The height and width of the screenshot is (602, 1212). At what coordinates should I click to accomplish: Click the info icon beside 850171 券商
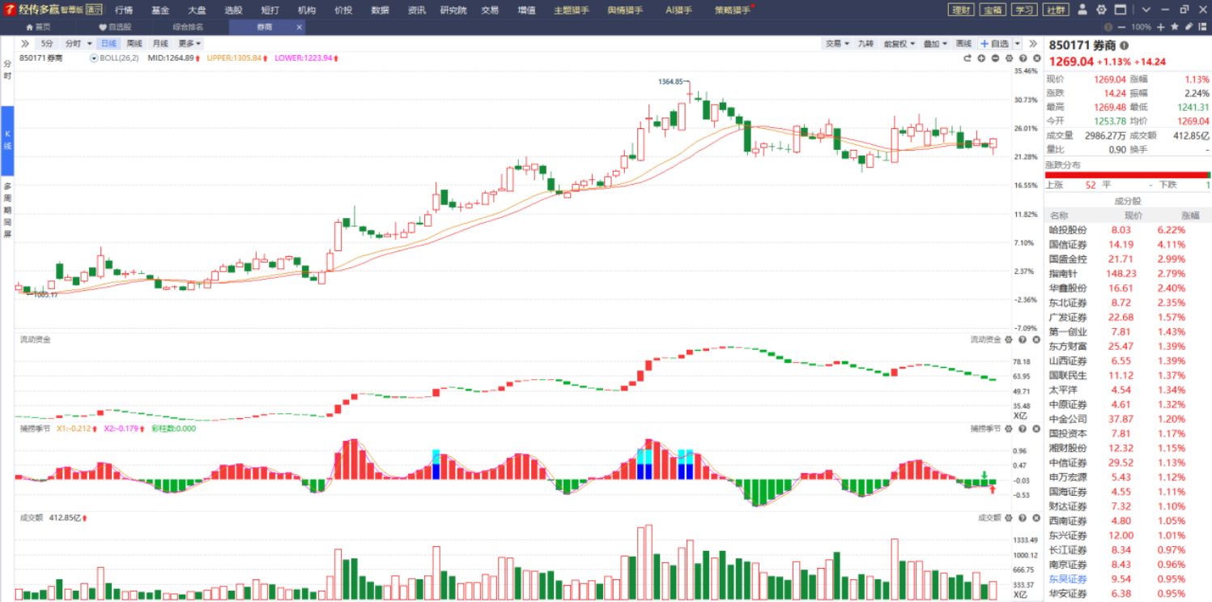pyautogui.click(x=1124, y=46)
